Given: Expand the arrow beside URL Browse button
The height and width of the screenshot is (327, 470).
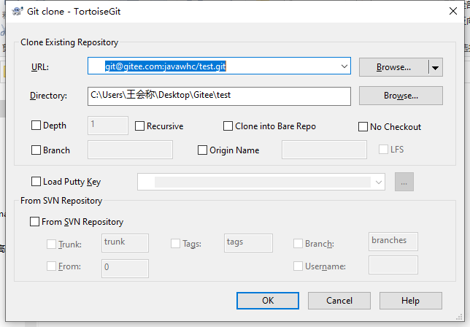Looking at the screenshot, I should [x=436, y=67].
